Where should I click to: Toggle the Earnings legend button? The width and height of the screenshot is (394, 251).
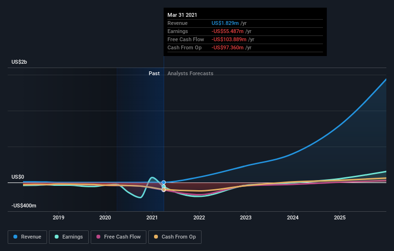[x=69, y=237]
